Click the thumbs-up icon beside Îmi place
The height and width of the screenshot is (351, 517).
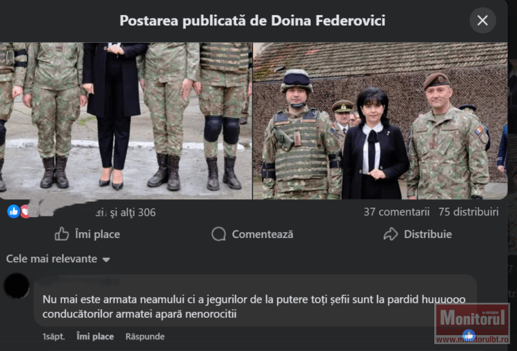(61, 234)
